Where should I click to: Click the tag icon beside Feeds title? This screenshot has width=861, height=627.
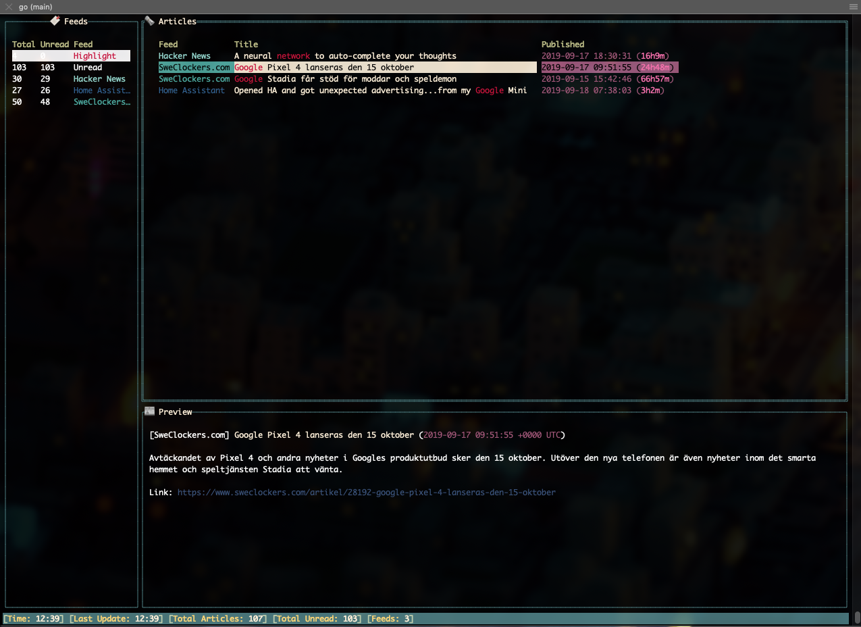55,21
